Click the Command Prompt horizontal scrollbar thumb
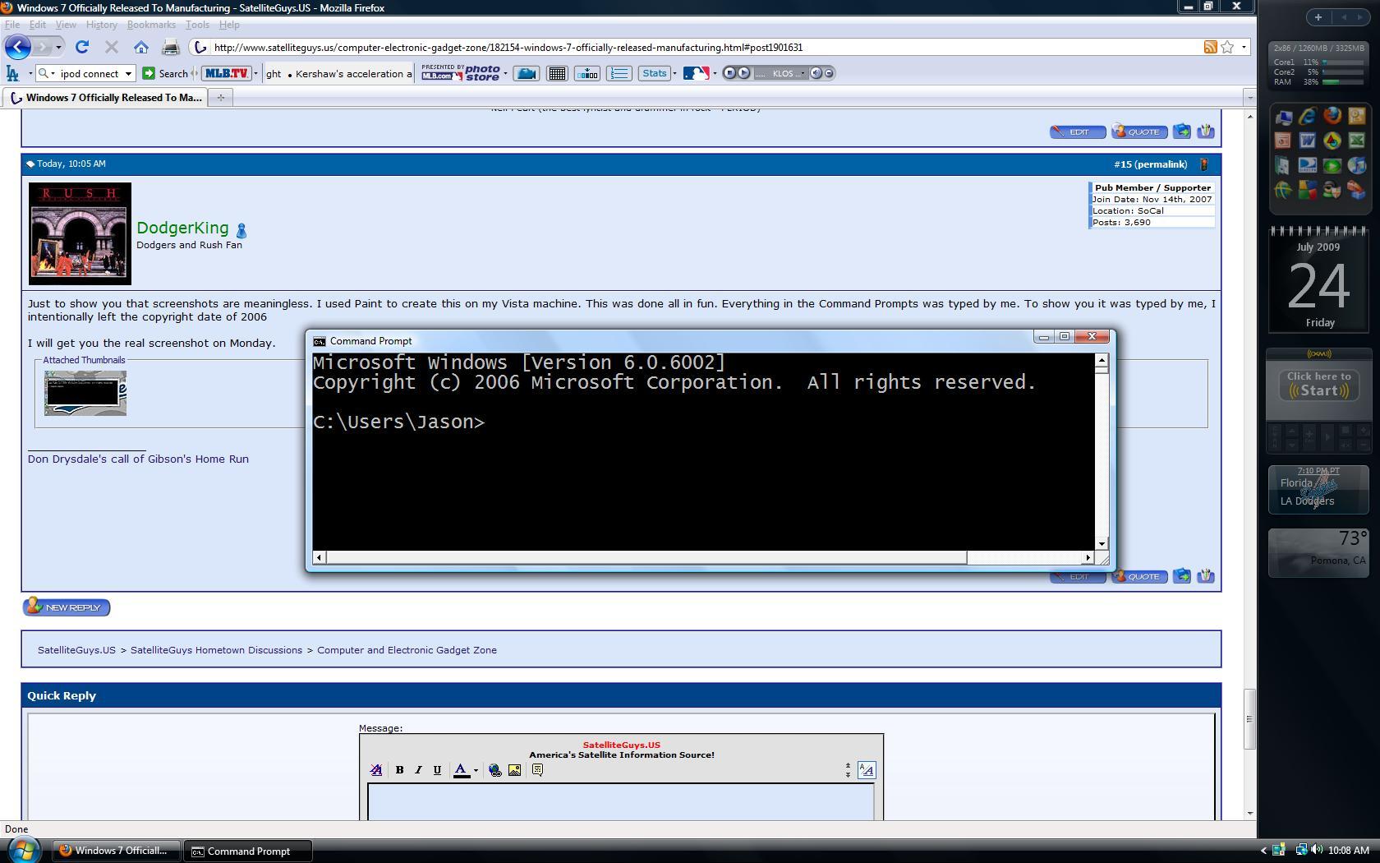The width and height of the screenshot is (1380, 863). (x=646, y=557)
